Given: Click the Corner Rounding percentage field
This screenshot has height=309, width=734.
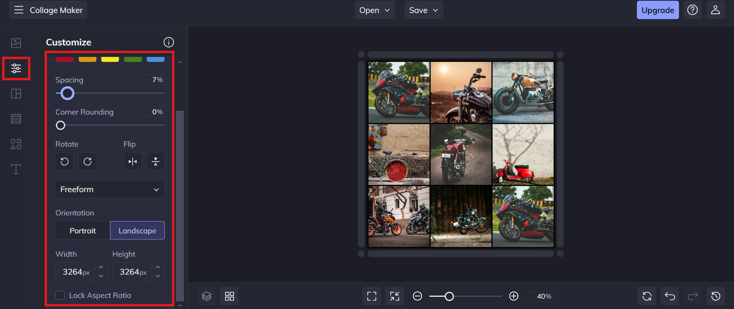Looking at the screenshot, I should [x=152, y=112].
